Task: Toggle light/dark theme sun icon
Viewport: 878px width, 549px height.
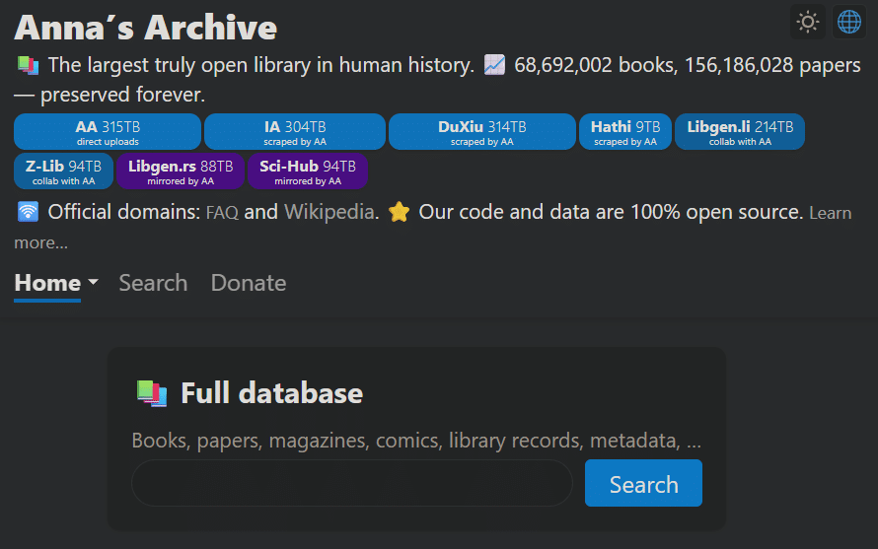Action: pos(807,23)
